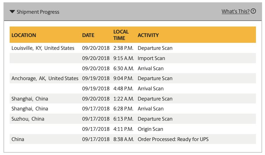Click the 8:38 A.M. time cell
The image size is (265, 155).
click(123, 139)
